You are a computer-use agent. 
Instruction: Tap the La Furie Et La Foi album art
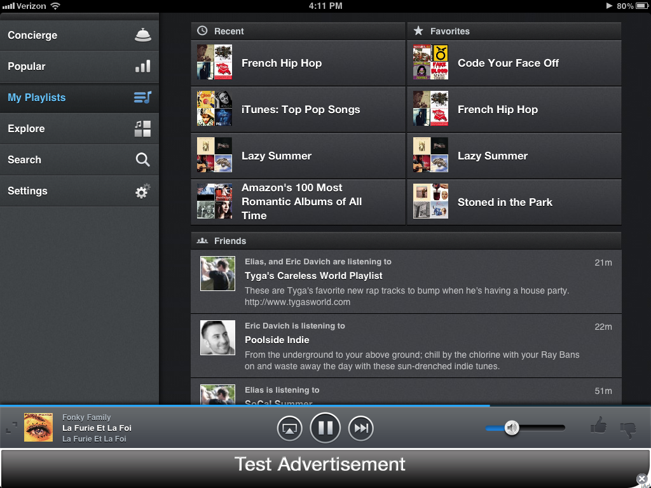tap(38, 428)
